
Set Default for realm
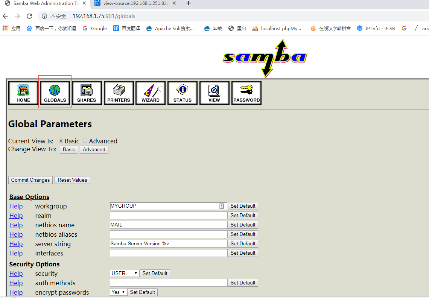243,215
